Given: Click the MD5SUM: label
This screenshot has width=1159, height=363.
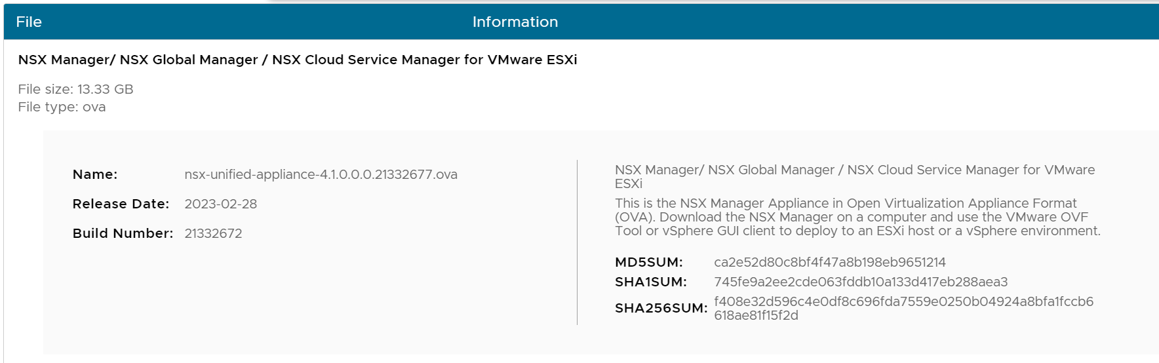Looking at the screenshot, I should pos(648,262).
